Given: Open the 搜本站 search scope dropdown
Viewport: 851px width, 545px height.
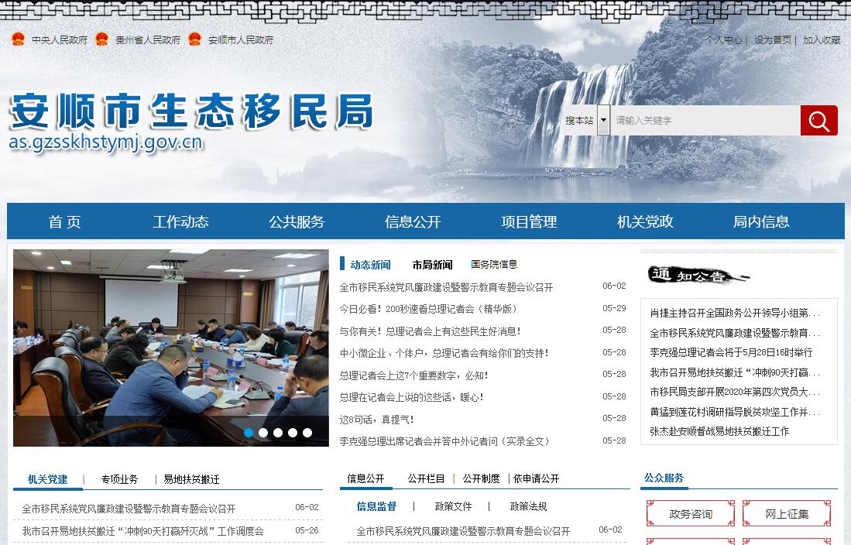Looking at the screenshot, I should point(603,121).
